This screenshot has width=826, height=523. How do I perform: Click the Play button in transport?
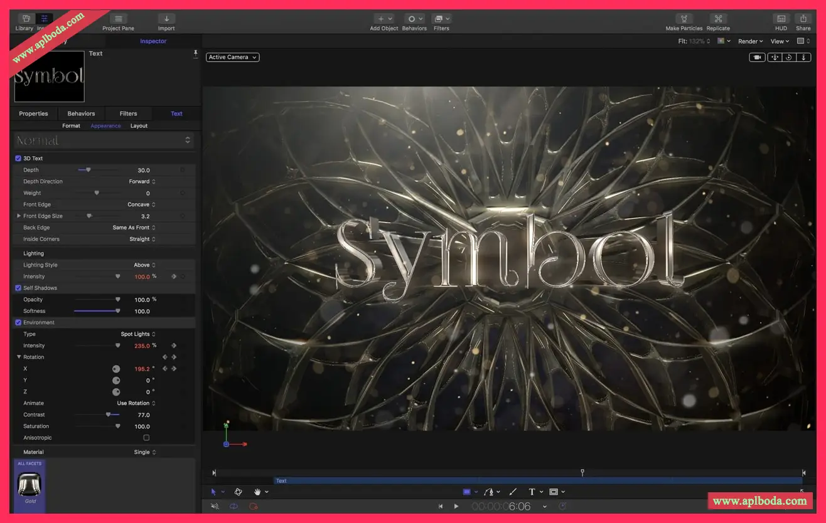[456, 506]
